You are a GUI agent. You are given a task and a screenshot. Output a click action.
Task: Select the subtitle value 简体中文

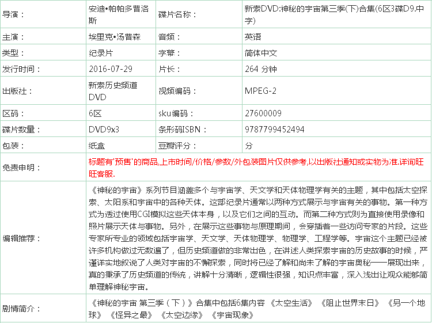261,53
